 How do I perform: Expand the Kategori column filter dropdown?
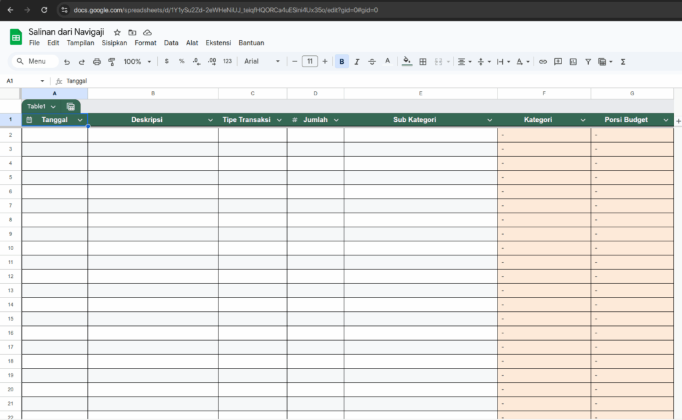point(583,120)
